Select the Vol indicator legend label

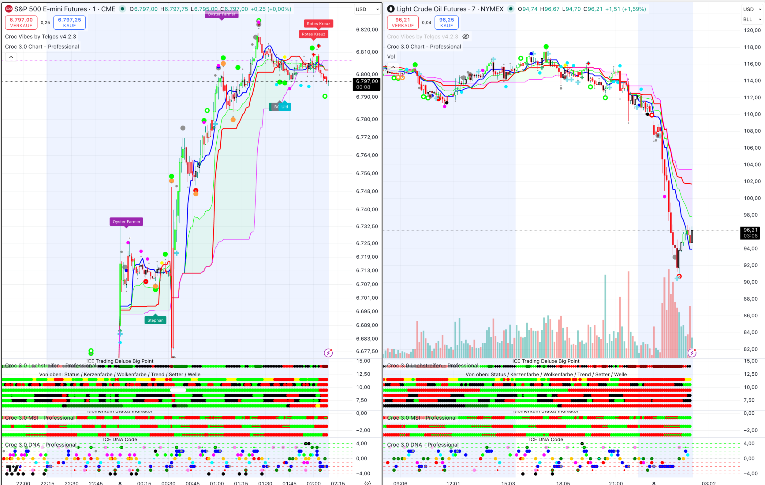(x=391, y=57)
